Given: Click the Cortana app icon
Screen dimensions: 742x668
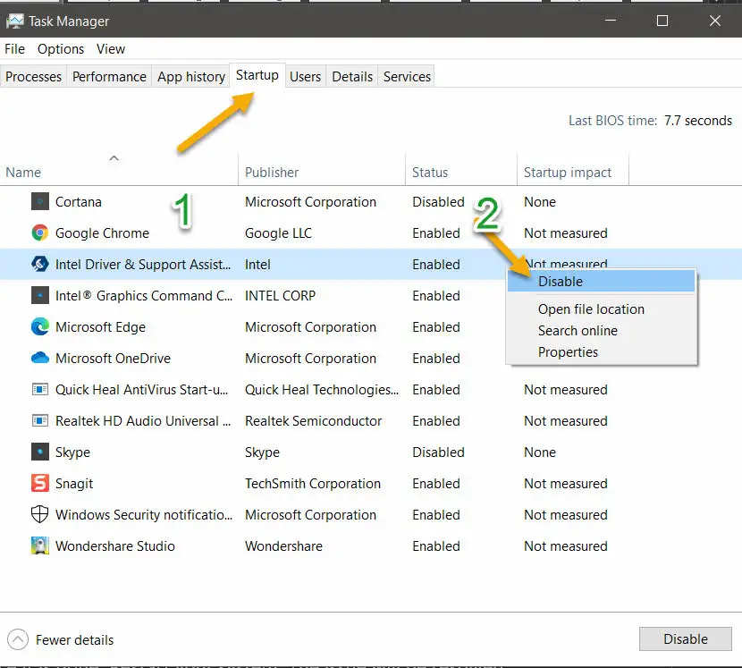Looking at the screenshot, I should pyautogui.click(x=40, y=201).
